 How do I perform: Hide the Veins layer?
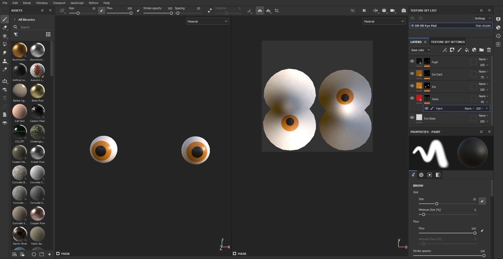tap(412, 98)
